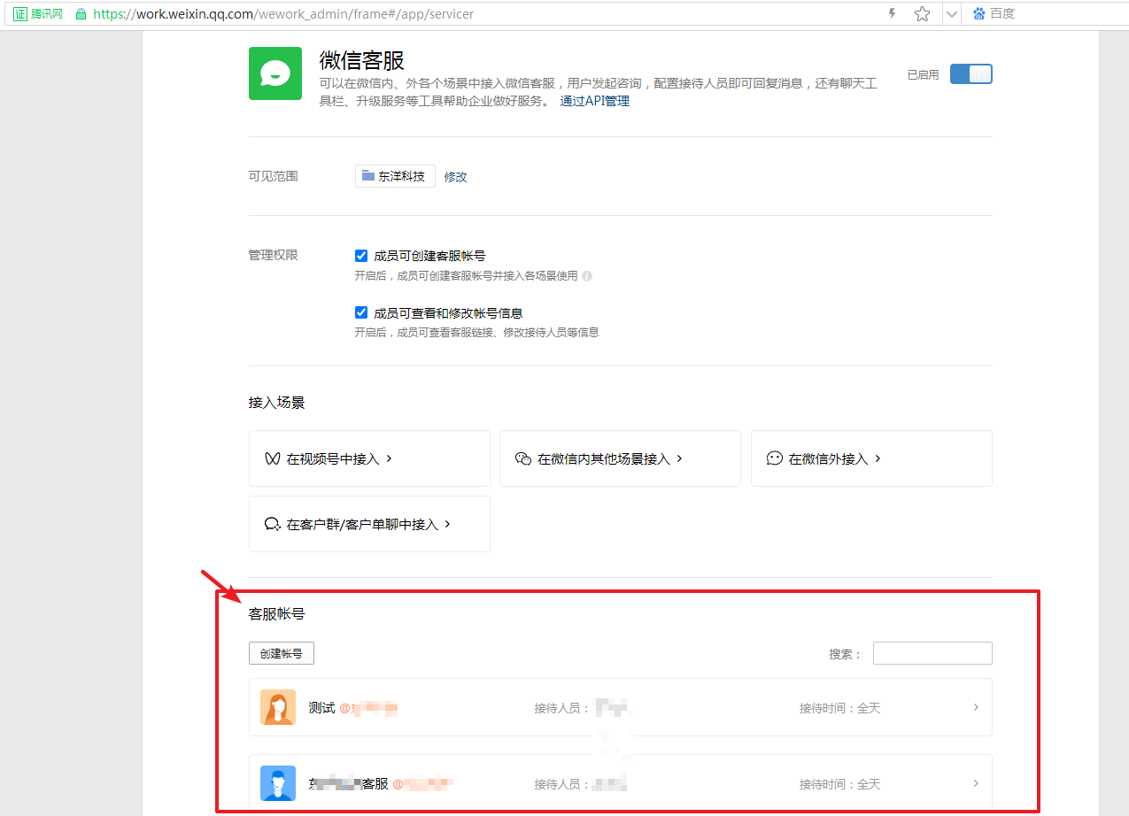Expand the 测试 account row chevron
This screenshot has width=1129, height=816.
click(x=976, y=707)
